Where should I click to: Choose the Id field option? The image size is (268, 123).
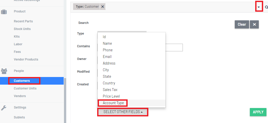104,37
